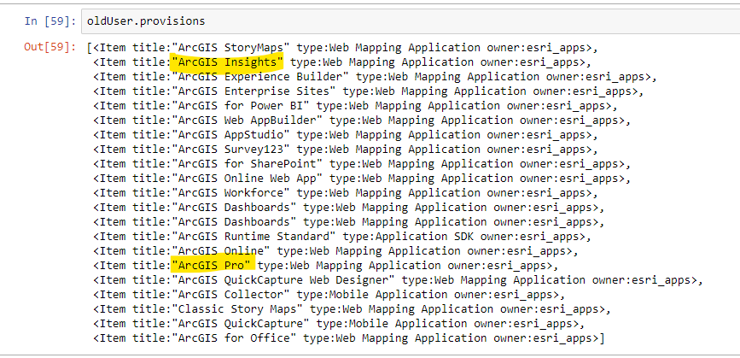
Task: Select the "ArcGIS Survey123" row
Action: coord(346,150)
